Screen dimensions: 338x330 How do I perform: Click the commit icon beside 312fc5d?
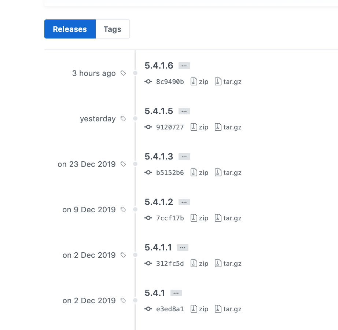pos(148,263)
